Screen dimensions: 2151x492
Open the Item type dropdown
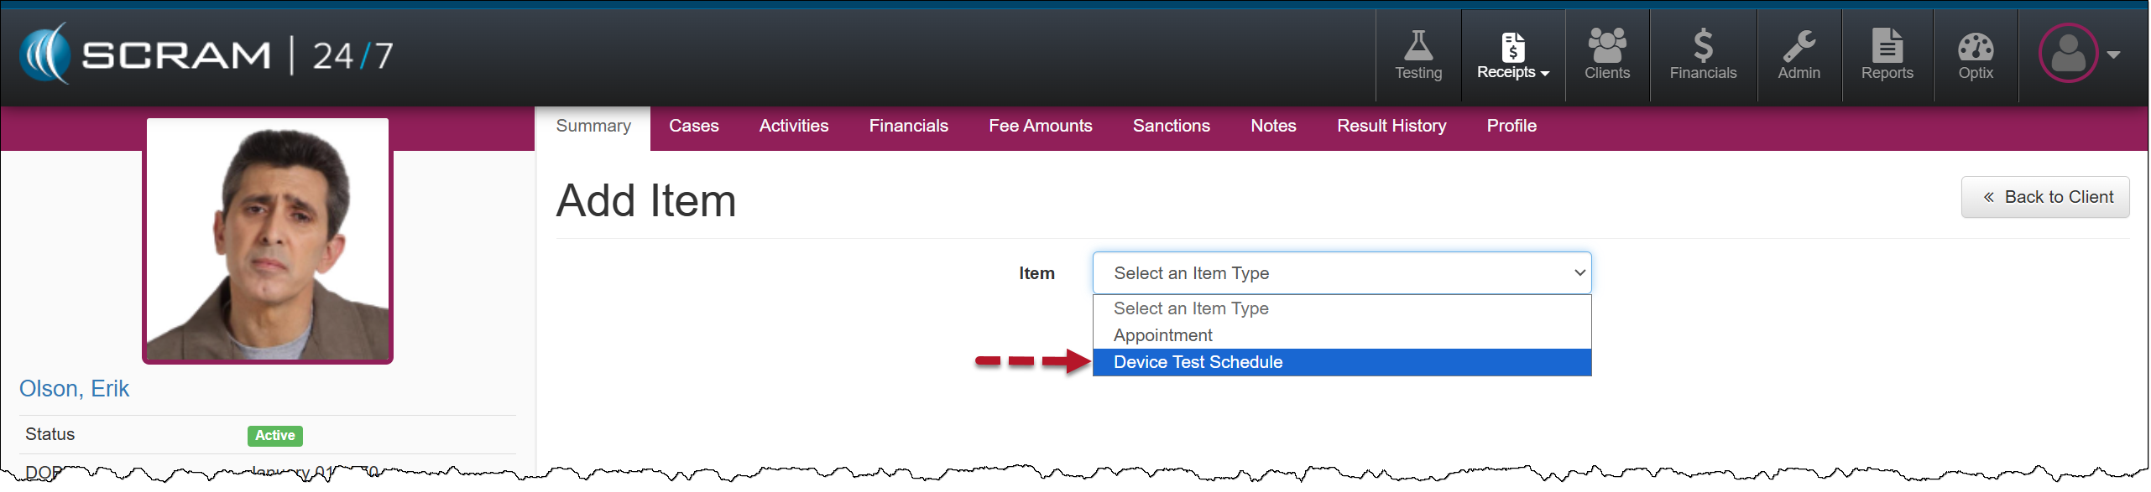coord(1341,273)
